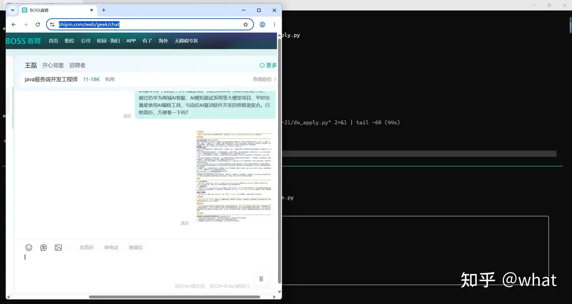Screen dimensions: 572x304
Task: Expand the Chrome tab search dropdown
Action: 13,10
